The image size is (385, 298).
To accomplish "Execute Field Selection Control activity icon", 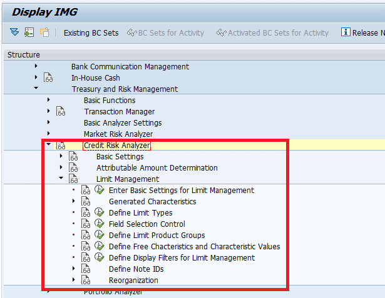I will (x=99, y=224).
